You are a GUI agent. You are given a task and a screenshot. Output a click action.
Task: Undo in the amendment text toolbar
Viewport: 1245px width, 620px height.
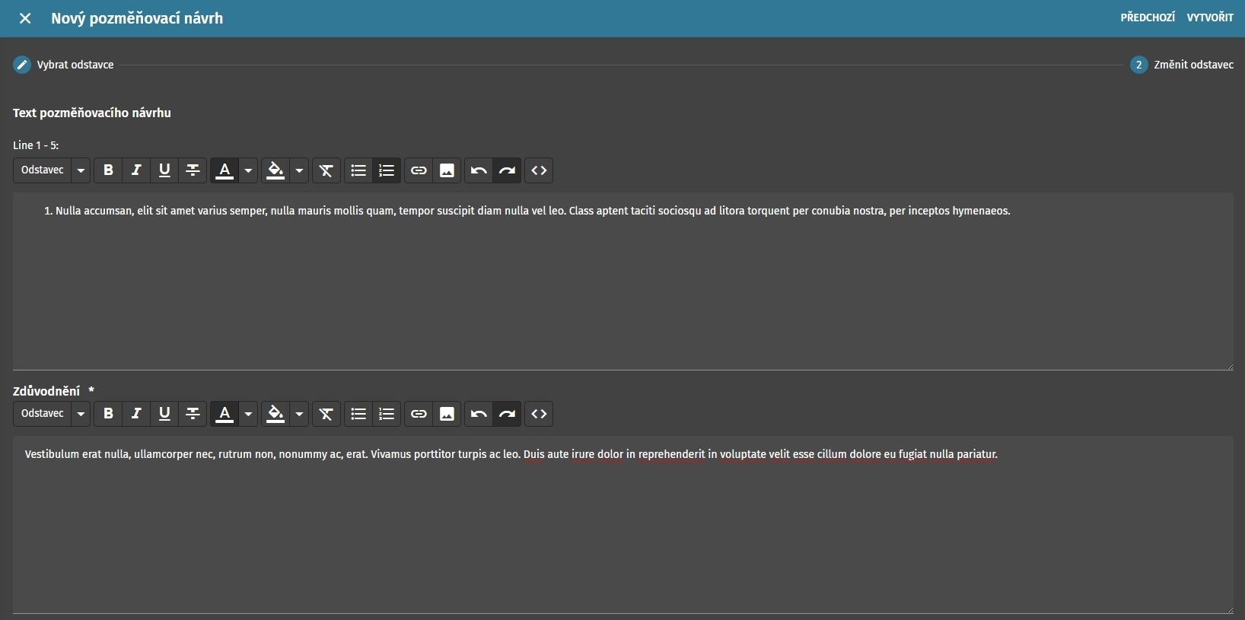point(479,170)
